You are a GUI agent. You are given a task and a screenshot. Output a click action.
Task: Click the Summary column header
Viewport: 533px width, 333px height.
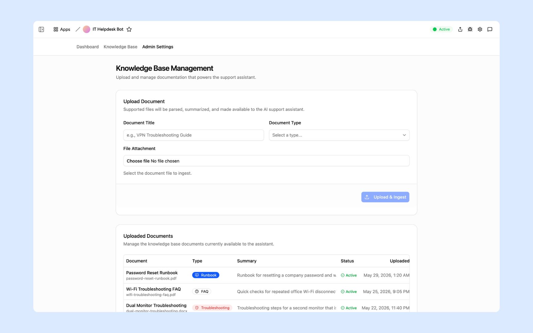pos(247,261)
